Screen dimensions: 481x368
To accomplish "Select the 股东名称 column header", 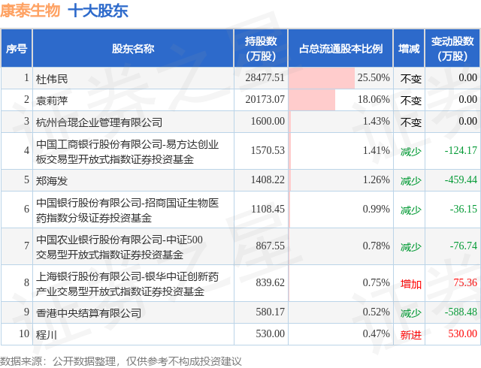I will coord(133,49).
